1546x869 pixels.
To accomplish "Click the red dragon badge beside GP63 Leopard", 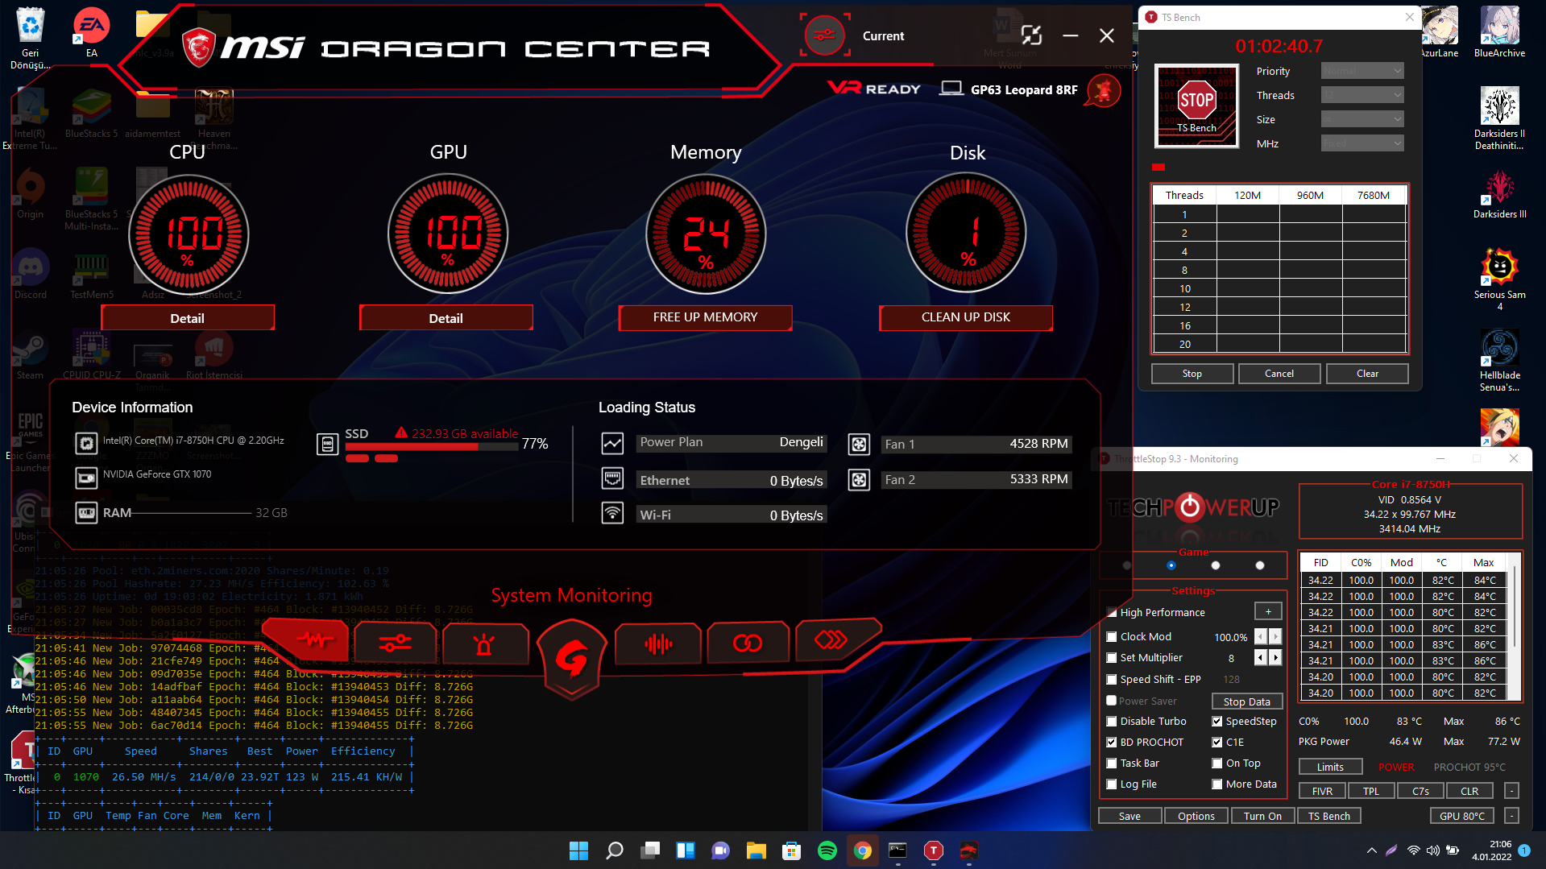I will [1104, 90].
